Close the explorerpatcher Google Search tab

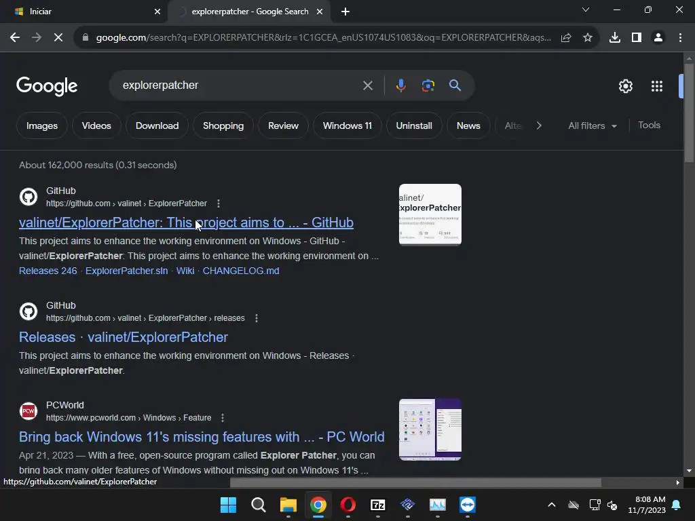320,12
